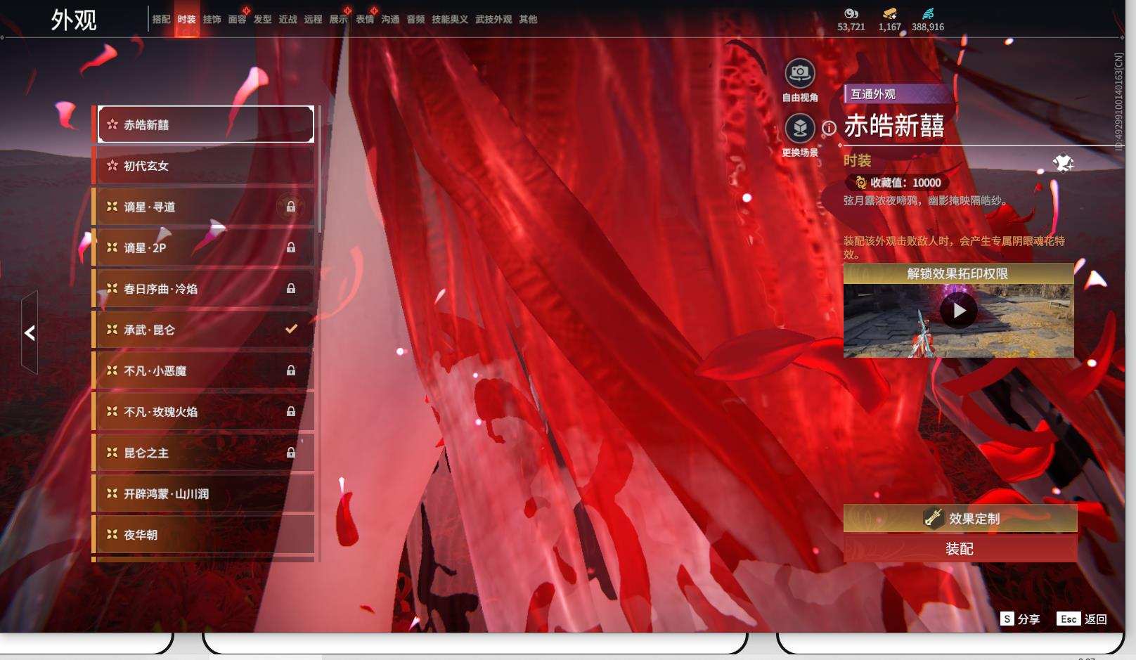Select the 时装 tab
1136x660 pixels.
click(x=187, y=20)
